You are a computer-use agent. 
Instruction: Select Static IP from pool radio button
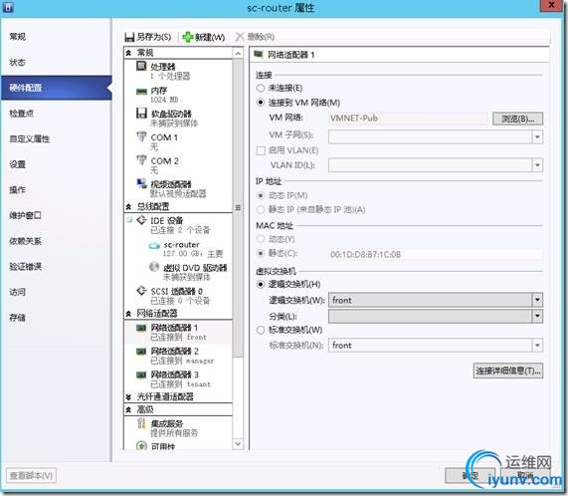(x=261, y=209)
